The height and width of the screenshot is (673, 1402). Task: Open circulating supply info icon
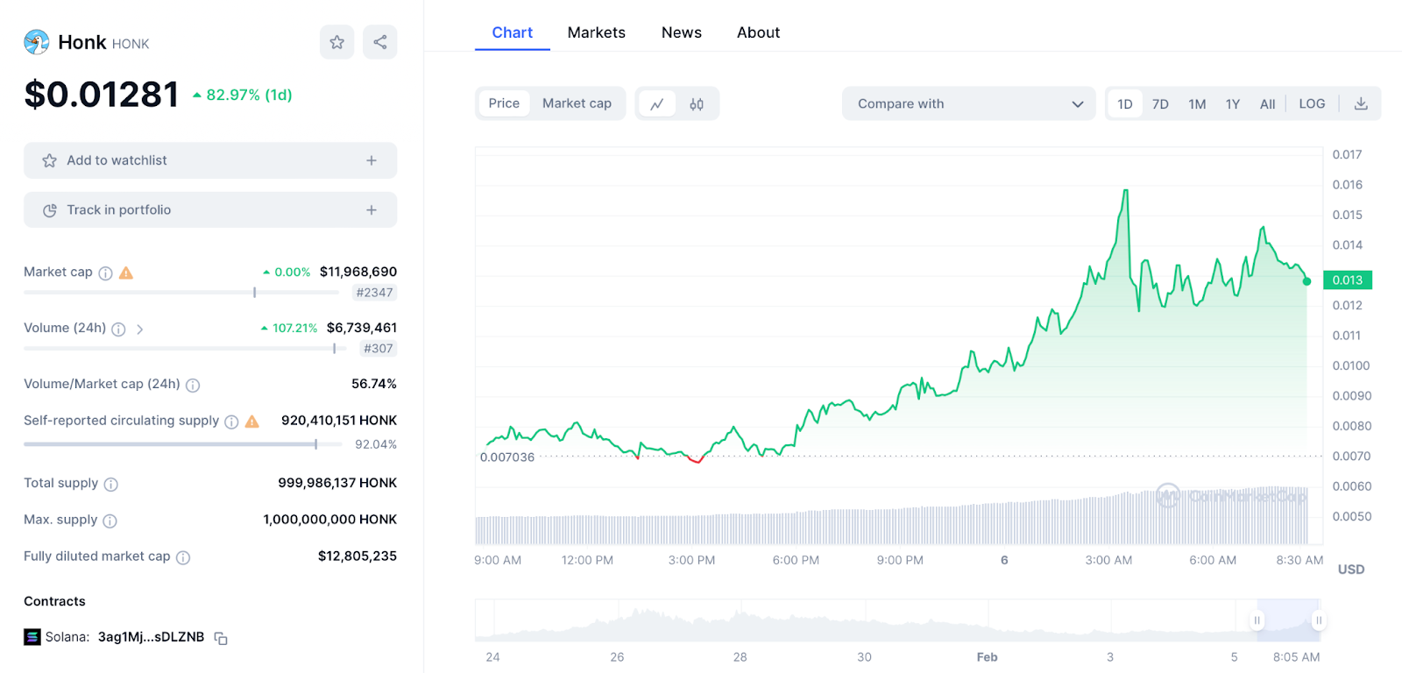point(231,422)
